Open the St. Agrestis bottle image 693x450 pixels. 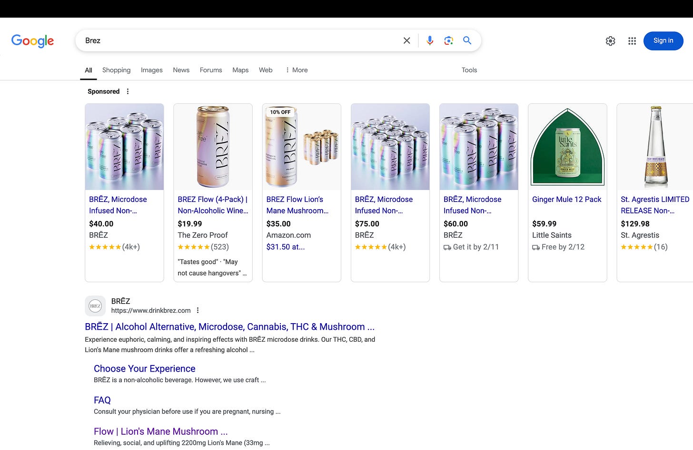point(656,147)
